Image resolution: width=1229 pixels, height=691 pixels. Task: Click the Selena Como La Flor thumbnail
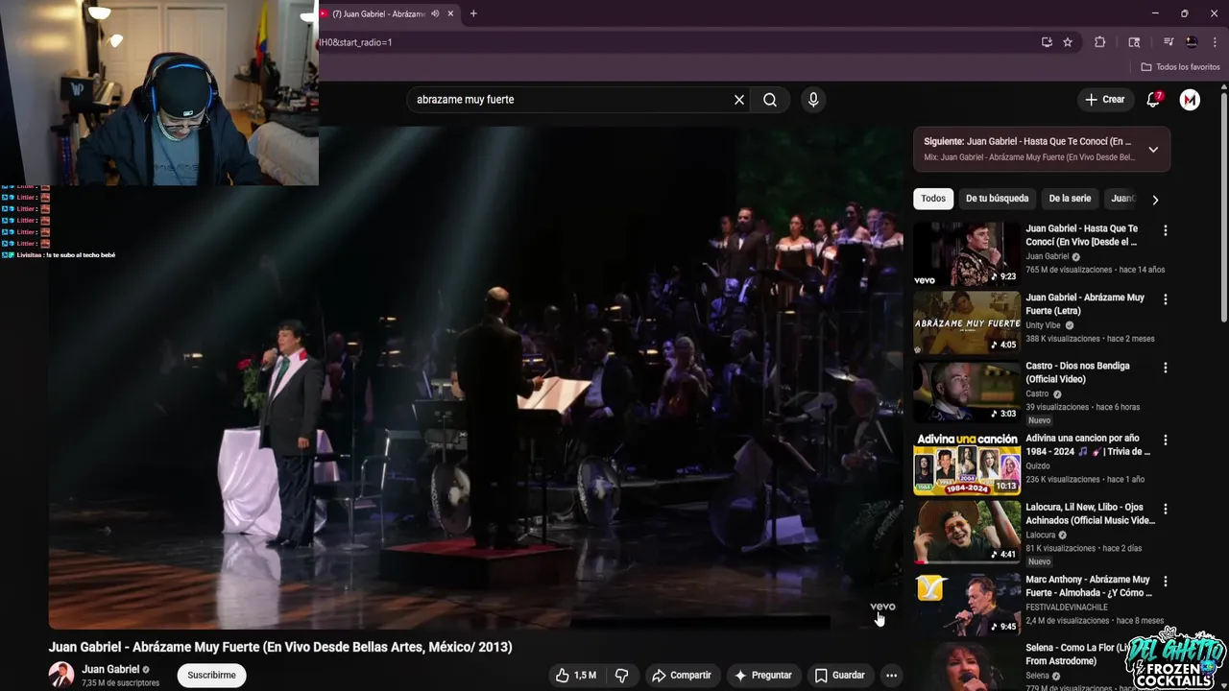(967, 666)
